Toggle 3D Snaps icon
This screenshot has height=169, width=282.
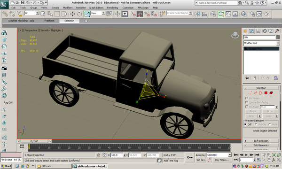coord(133,14)
